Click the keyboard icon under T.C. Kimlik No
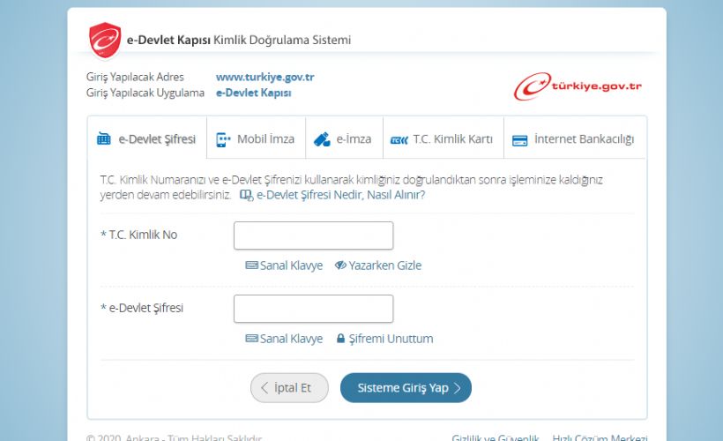 tap(251, 265)
